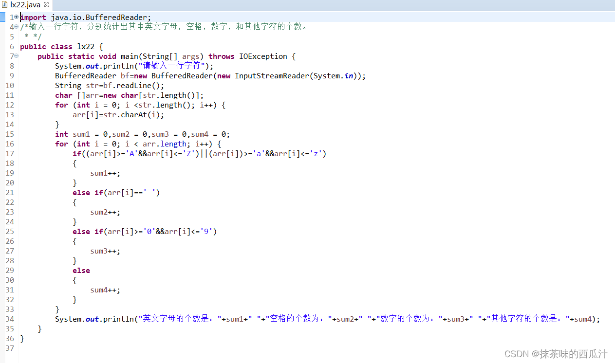Click the standalone else keyword on line 29
The width and height of the screenshot is (615, 363).
tap(81, 271)
